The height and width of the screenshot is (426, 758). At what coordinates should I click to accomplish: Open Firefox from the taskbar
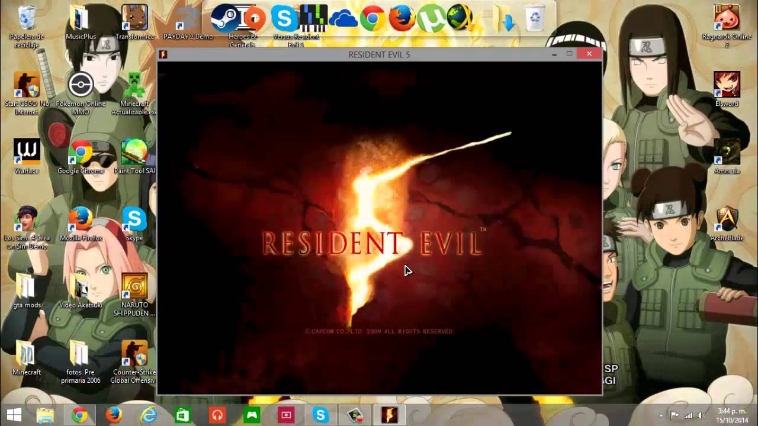coord(114,415)
